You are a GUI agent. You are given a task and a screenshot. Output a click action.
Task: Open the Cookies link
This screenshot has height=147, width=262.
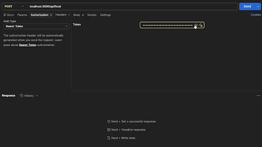tap(256, 15)
